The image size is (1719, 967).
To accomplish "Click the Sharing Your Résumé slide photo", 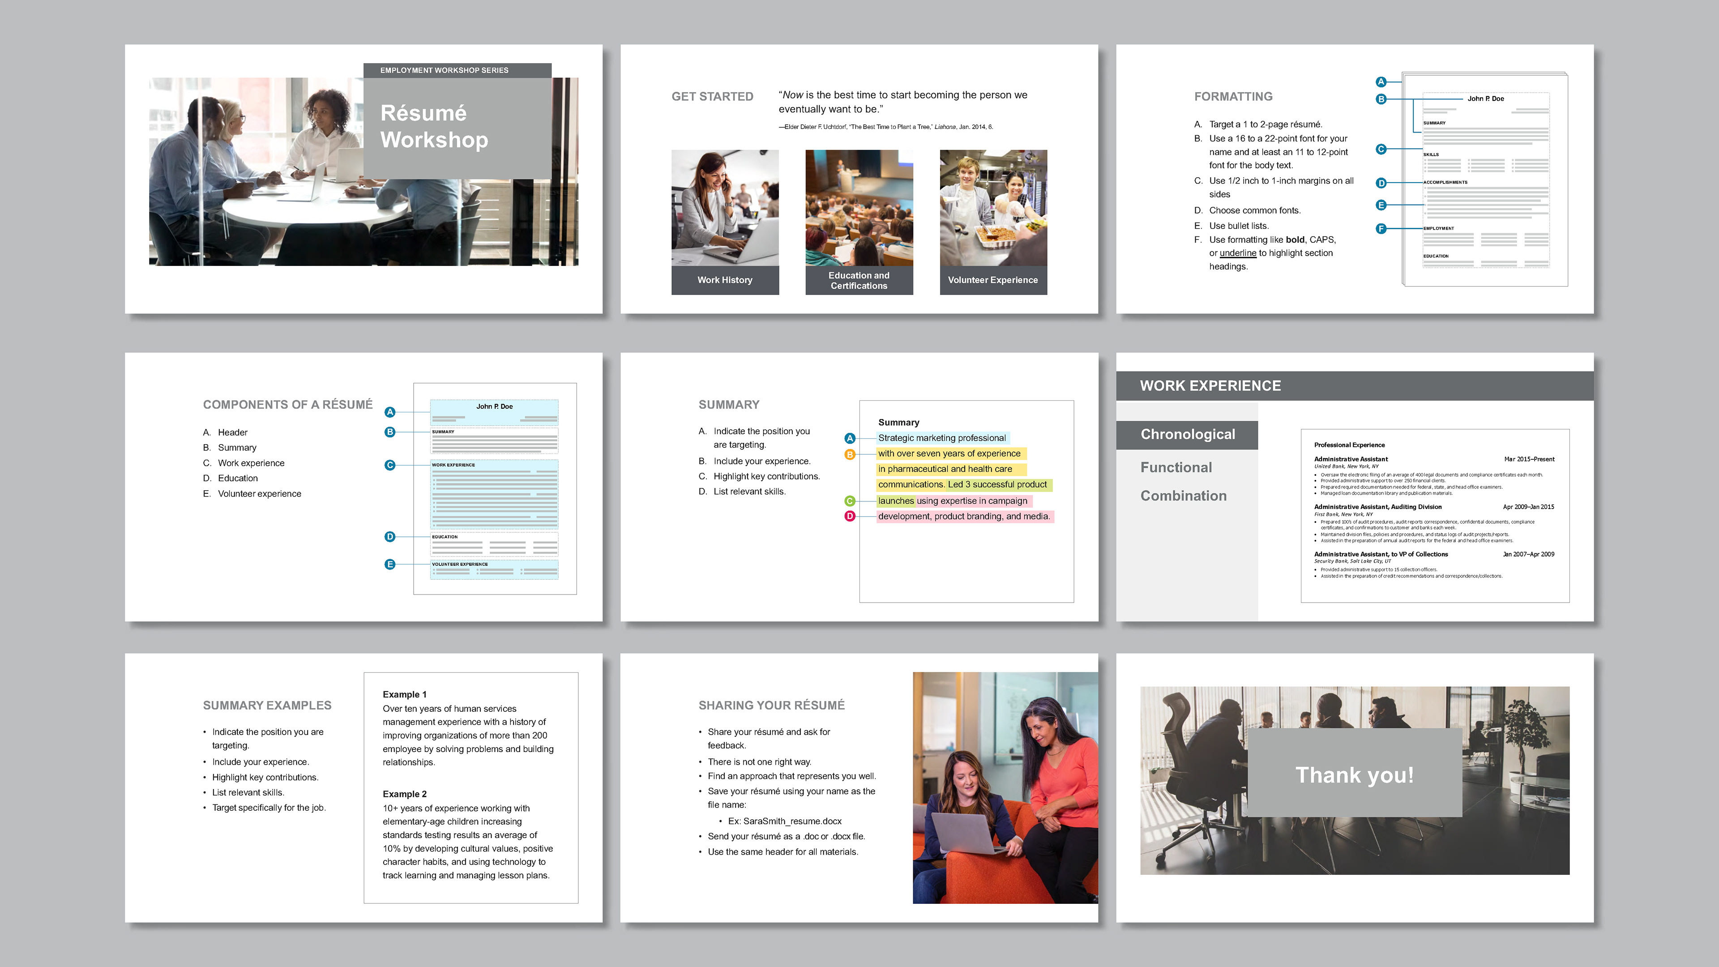I will coord(1004,787).
